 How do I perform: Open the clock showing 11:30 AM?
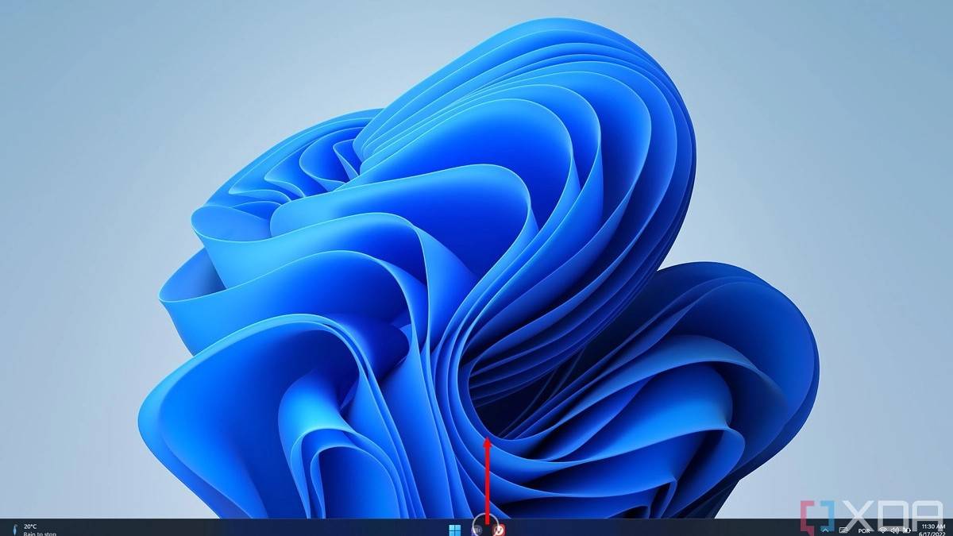(933, 530)
